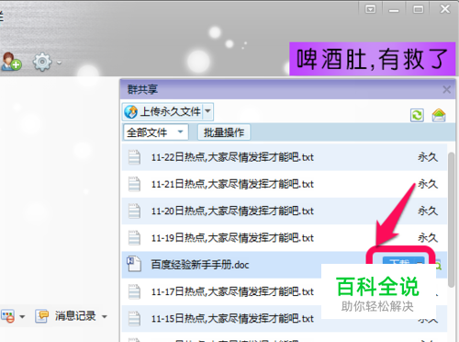The width and height of the screenshot is (459, 342).
Task: Select file 11-21日热点,大家尽情发挥才能吧.txt
Action: [285, 184]
